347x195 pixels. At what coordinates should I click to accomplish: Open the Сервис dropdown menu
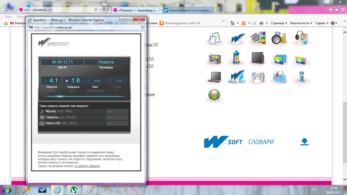tap(322, 23)
